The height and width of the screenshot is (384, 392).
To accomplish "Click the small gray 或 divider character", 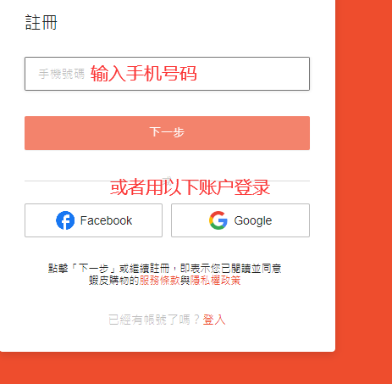I will click(x=167, y=181).
